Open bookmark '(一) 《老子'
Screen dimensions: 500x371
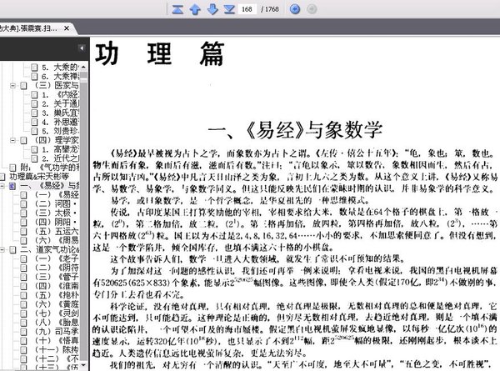[57, 258]
